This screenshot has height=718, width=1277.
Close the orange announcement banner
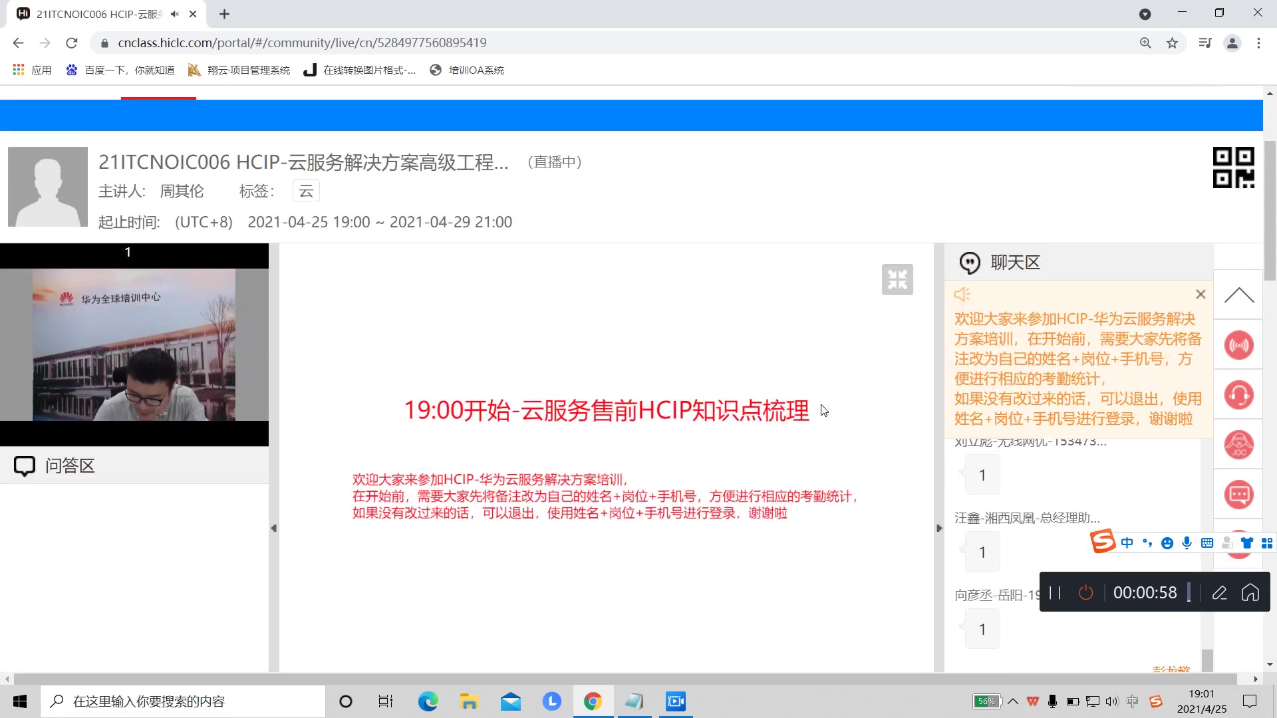[x=1201, y=294]
